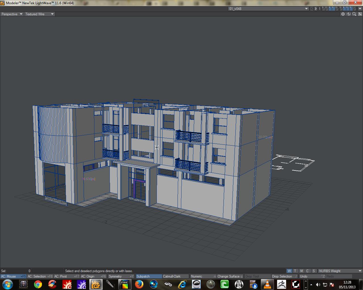Click the viewport pan (move) icon
Screen dimensions: 363x290
click(x=343, y=14)
